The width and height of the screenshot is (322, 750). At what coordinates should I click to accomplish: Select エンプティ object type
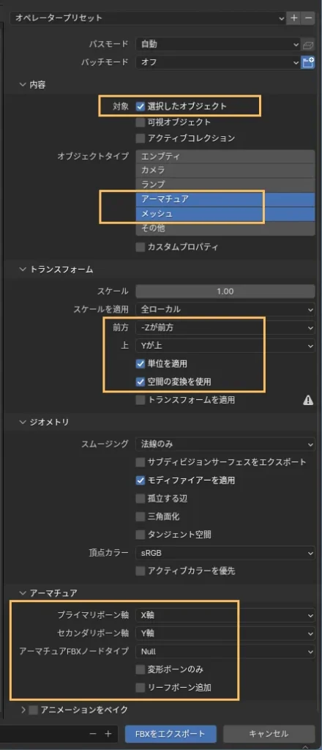pyautogui.click(x=225, y=157)
